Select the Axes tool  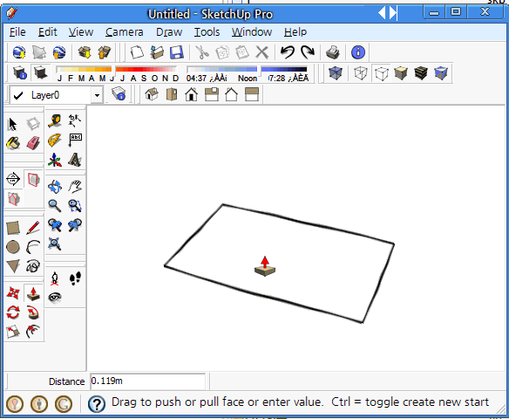click(x=55, y=160)
